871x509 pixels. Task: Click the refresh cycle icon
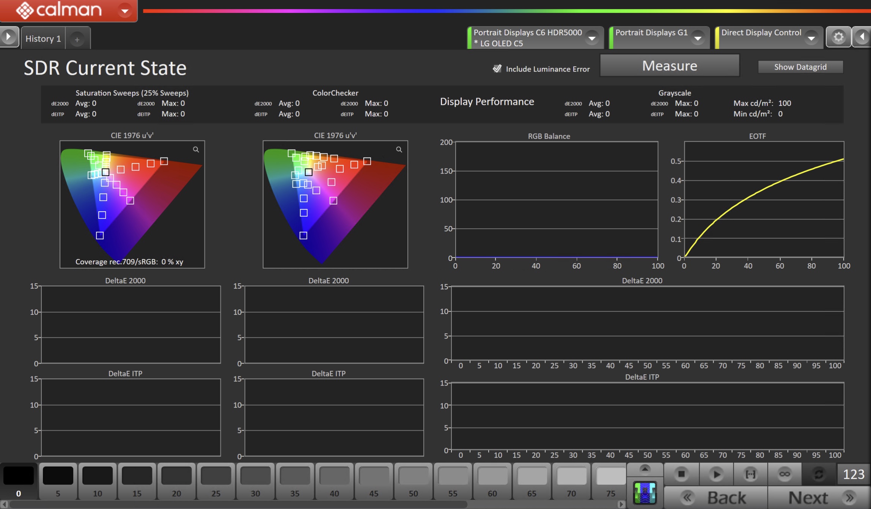pos(819,474)
